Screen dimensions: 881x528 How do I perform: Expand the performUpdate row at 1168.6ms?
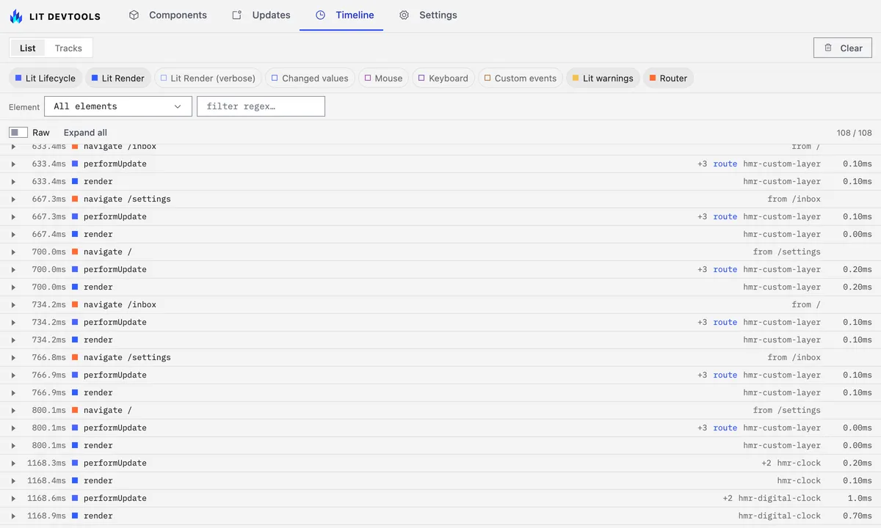click(x=13, y=498)
